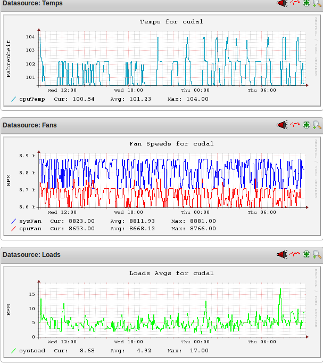Image resolution: width=323 pixels, height=363 pixels.
Task: Open the Temps for cuda1 graph
Action: click(162, 61)
